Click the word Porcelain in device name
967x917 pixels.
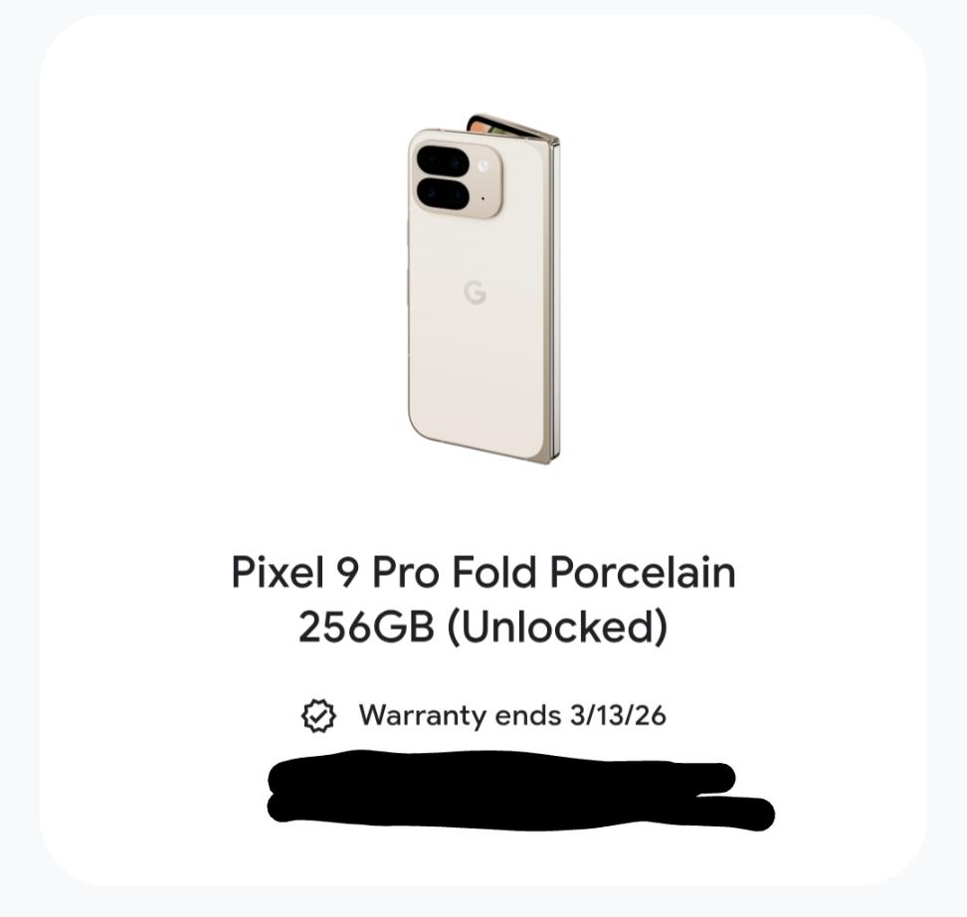click(643, 573)
